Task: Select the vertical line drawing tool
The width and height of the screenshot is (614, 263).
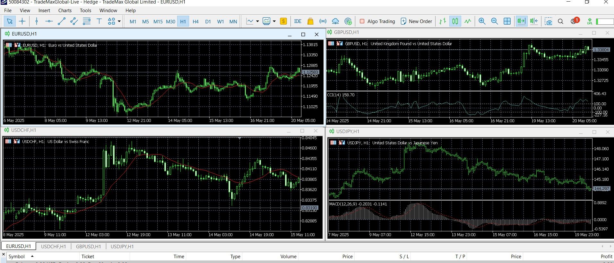Action: point(37,21)
